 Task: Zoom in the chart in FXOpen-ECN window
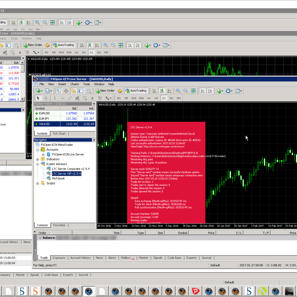pyautogui.click(x=178, y=91)
